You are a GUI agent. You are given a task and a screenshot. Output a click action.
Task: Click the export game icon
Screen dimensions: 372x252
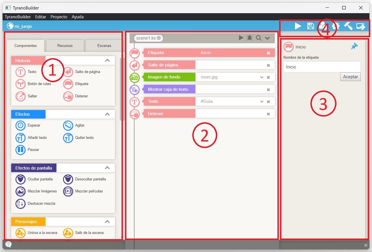tap(361, 26)
